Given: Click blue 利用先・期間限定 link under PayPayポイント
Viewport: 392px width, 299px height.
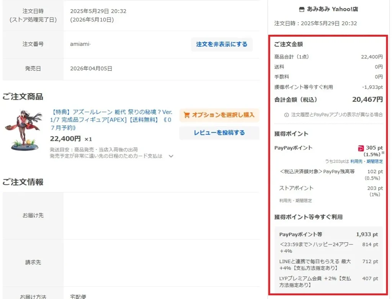Looking at the screenshot, I should tap(366, 161).
